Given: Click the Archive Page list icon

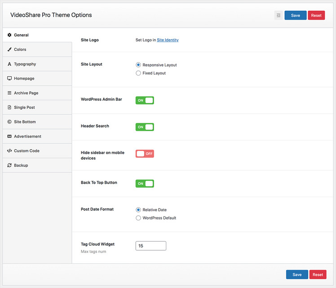Looking at the screenshot, I should tap(9, 93).
